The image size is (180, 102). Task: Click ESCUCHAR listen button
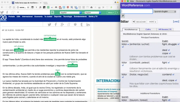coord(141,22)
